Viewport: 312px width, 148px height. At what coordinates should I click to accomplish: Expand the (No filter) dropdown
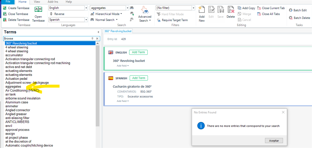(194, 8)
